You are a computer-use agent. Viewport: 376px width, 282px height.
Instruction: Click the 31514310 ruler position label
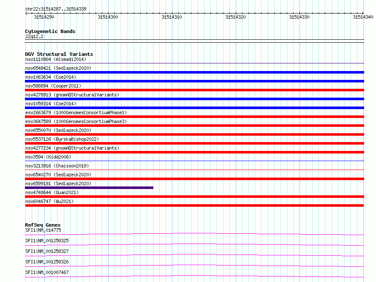pyautogui.click(x=172, y=17)
